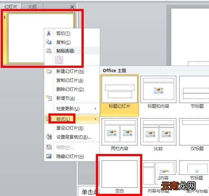Apply the 标题和内容 layout
This screenshot has height=196, width=209.
click(x=158, y=92)
